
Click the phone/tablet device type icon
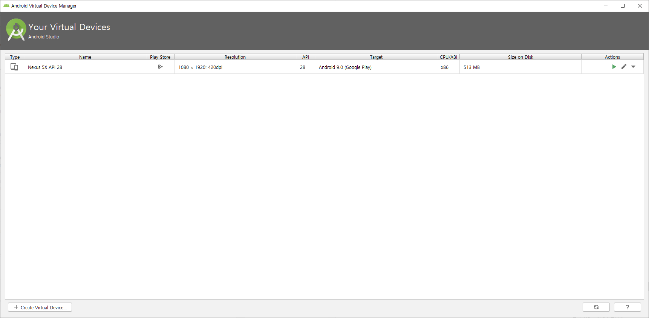pos(14,67)
